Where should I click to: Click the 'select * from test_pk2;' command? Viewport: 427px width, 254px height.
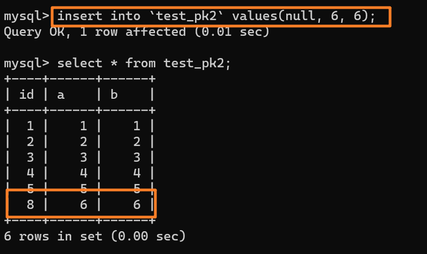(144, 63)
